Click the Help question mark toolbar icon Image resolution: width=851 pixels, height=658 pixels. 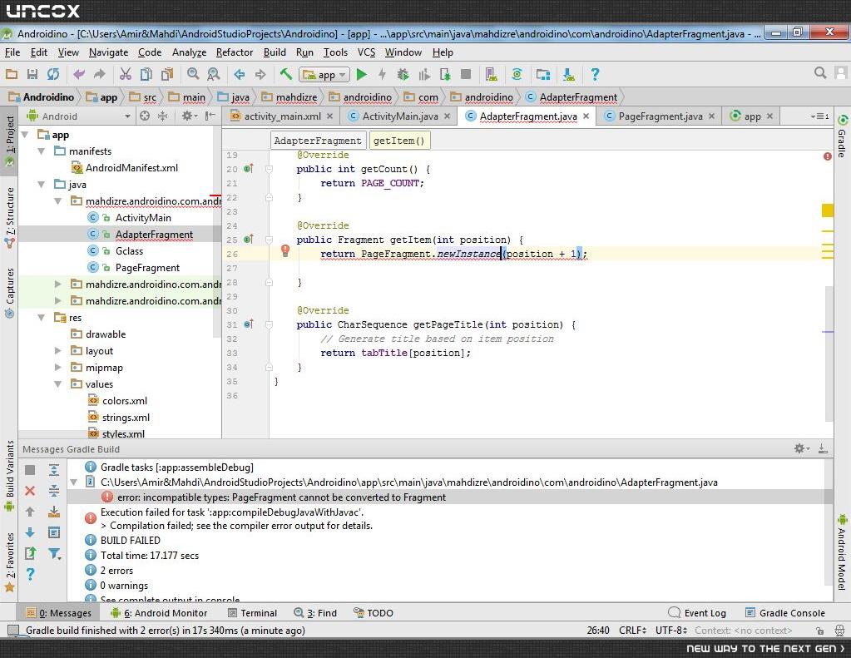pos(595,74)
